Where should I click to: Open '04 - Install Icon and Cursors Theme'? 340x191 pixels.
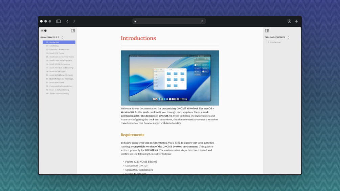60,57
